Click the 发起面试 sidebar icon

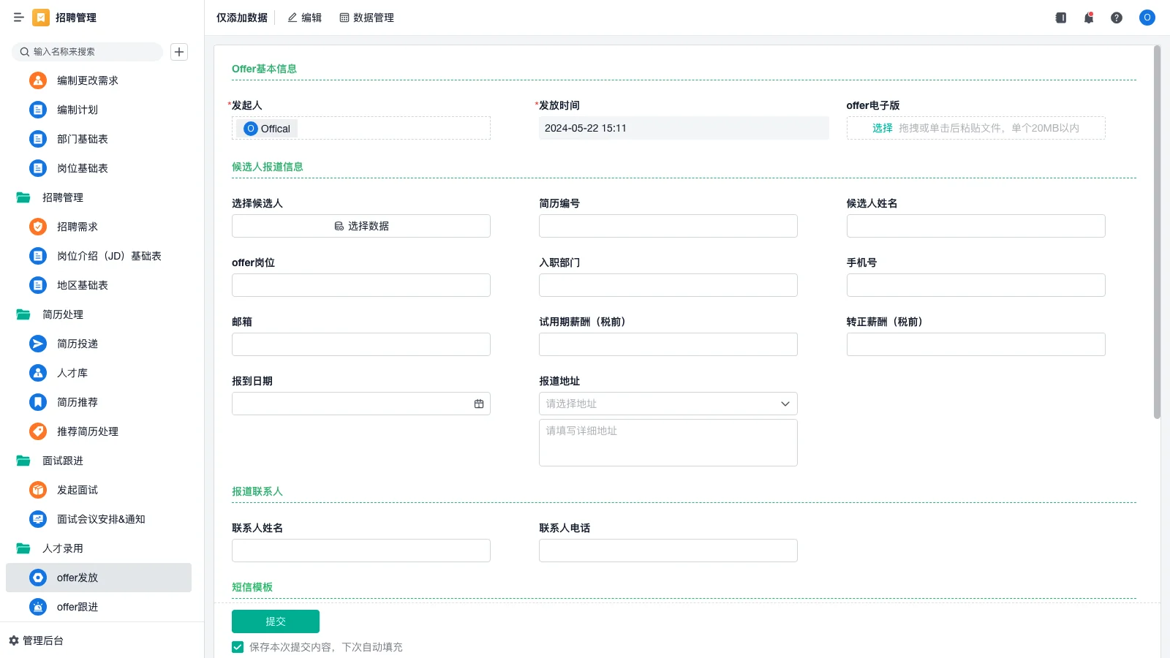pos(37,490)
